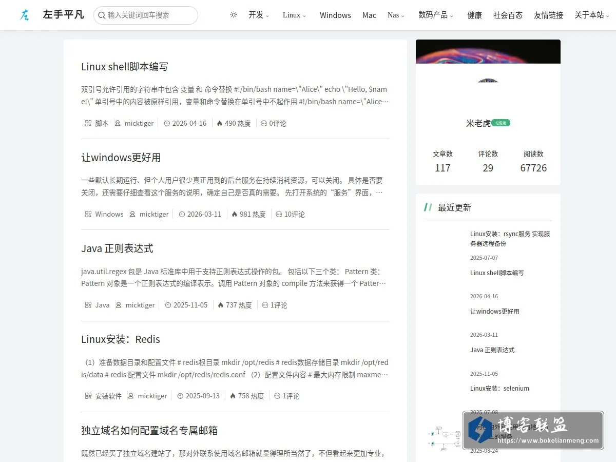Open sidebar link Linux shell脚本编写

click(x=497, y=273)
